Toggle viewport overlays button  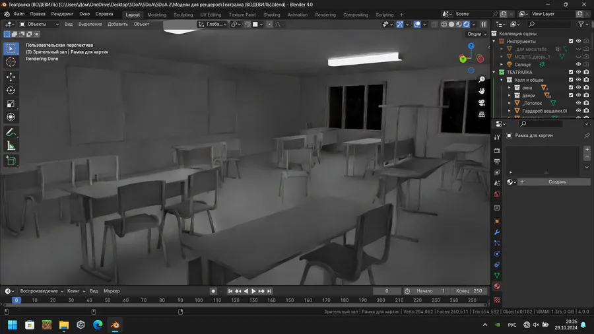(x=417, y=24)
